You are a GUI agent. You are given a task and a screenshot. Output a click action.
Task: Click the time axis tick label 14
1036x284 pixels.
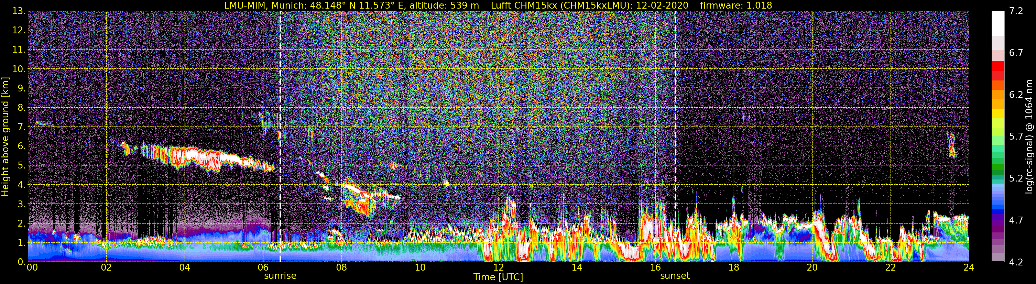(x=577, y=267)
